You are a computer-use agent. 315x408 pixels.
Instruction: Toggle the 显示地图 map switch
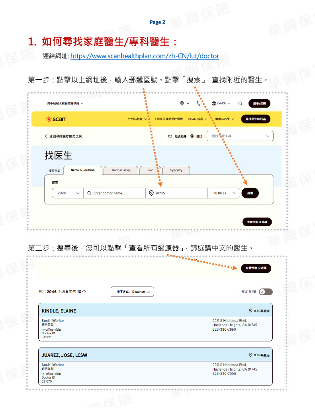pyautogui.click(x=266, y=292)
